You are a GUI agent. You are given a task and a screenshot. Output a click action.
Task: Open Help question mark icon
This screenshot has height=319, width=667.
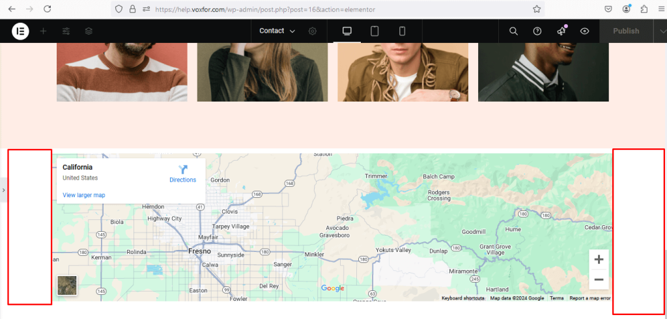pos(537,31)
